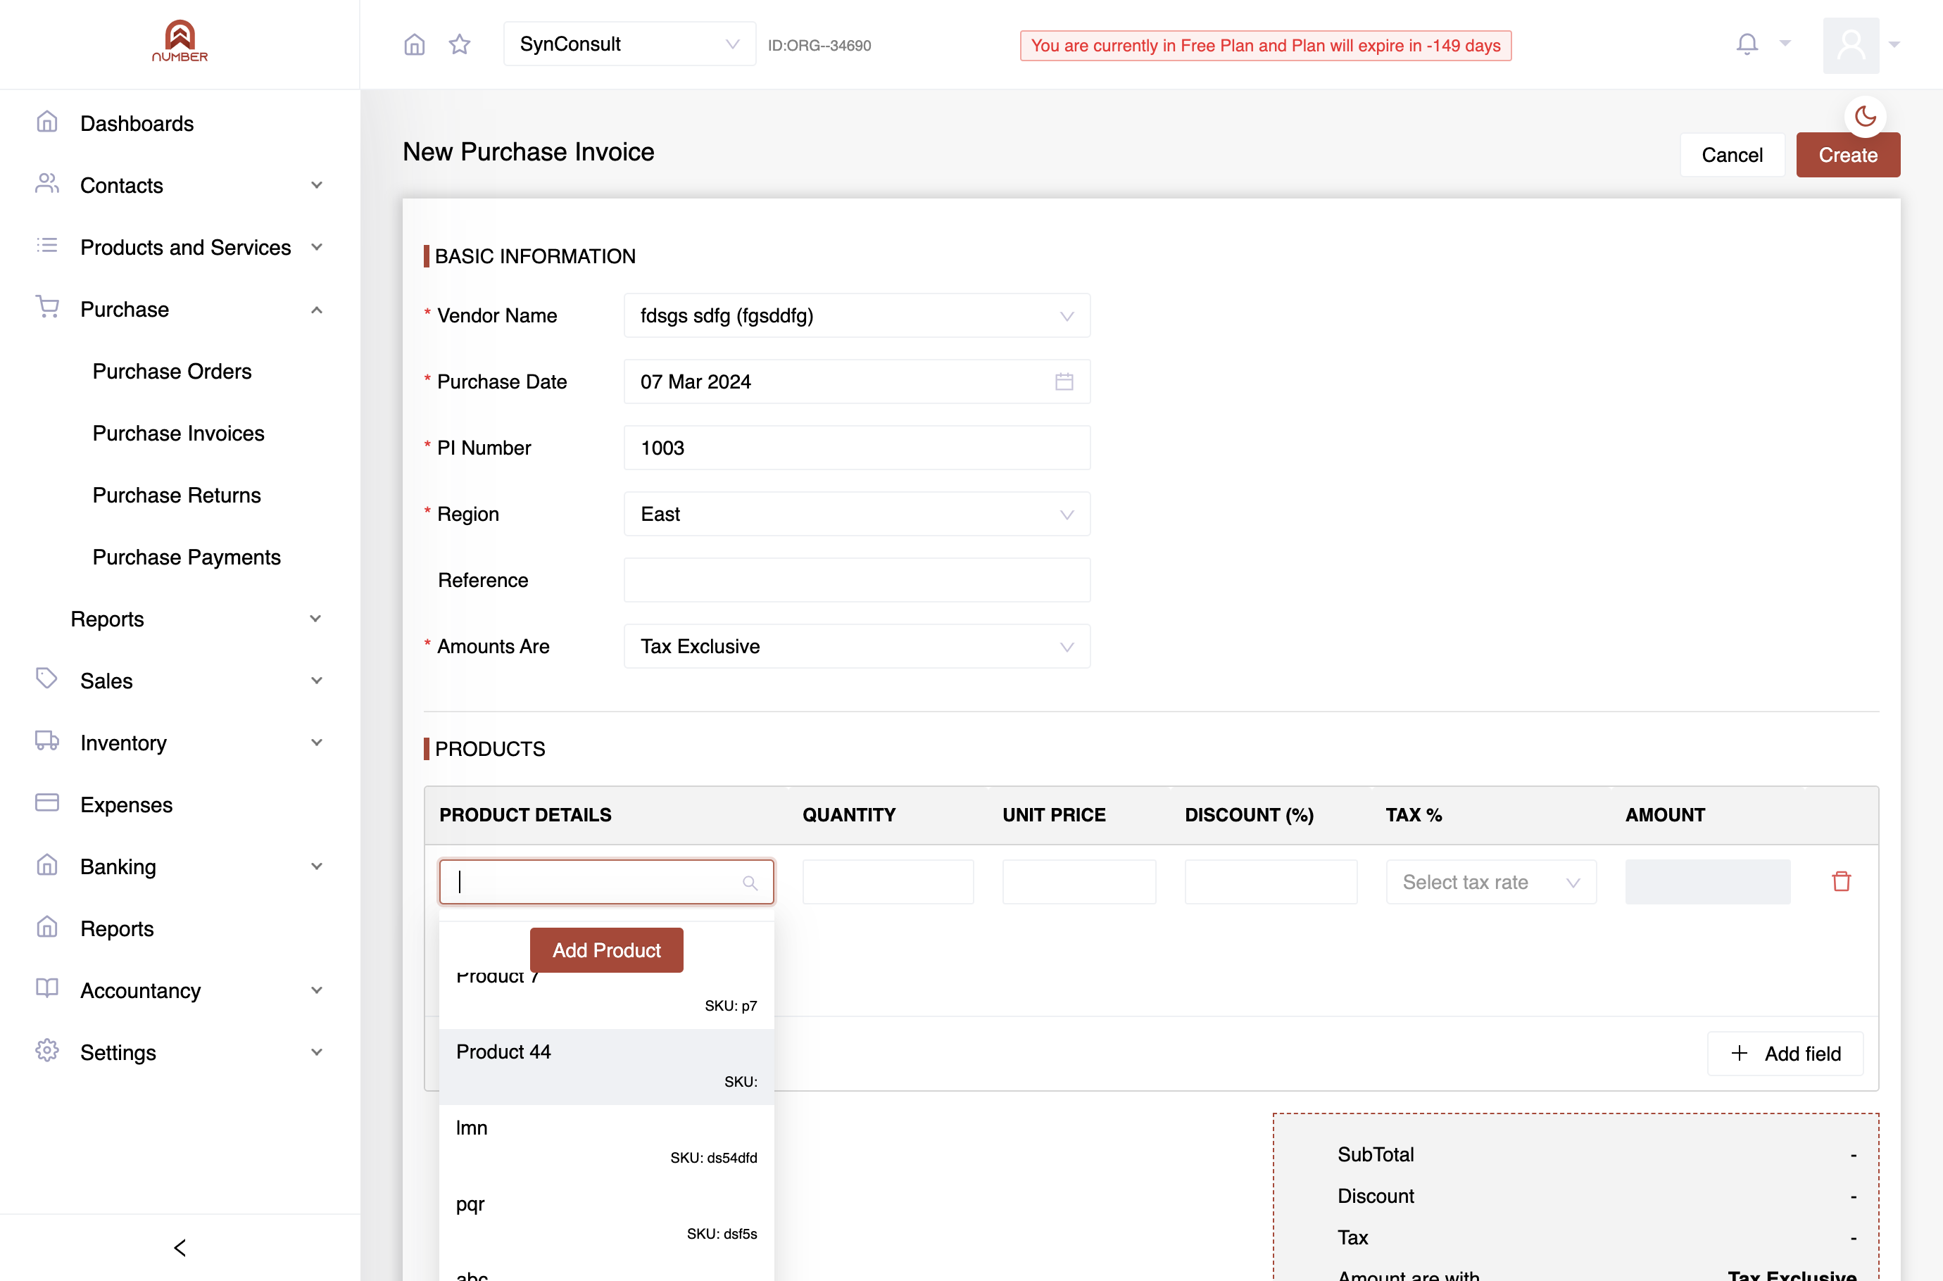Expand Contacts menu
1943x1281 pixels.
coord(179,185)
